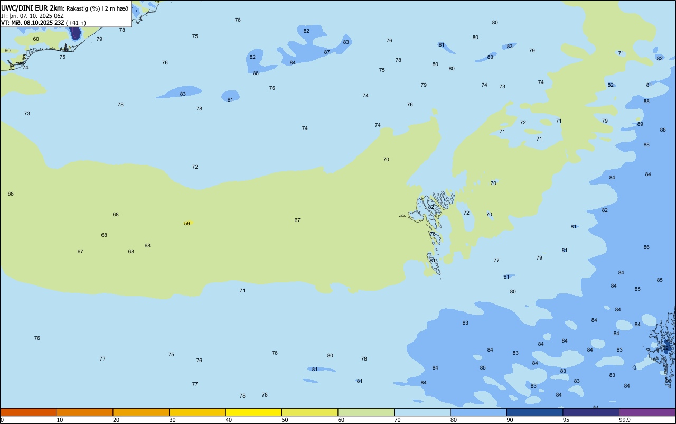
Task: Click the "50" tick label on legend scale
Action: pyautogui.click(x=285, y=420)
